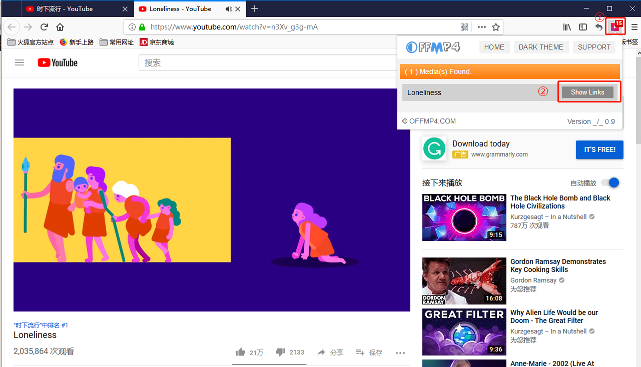The width and height of the screenshot is (641, 367).
Task: Click IT'S FREE! Grammarly ad button
Action: pos(599,149)
